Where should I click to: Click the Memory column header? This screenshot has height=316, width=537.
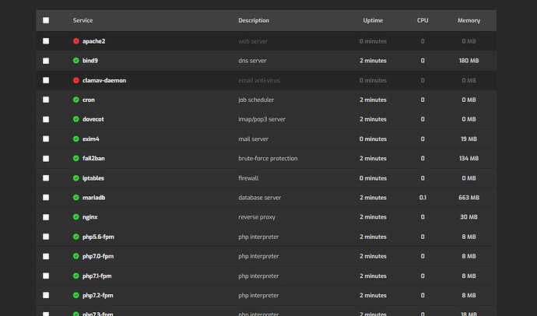pyautogui.click(x=469, y=20)
